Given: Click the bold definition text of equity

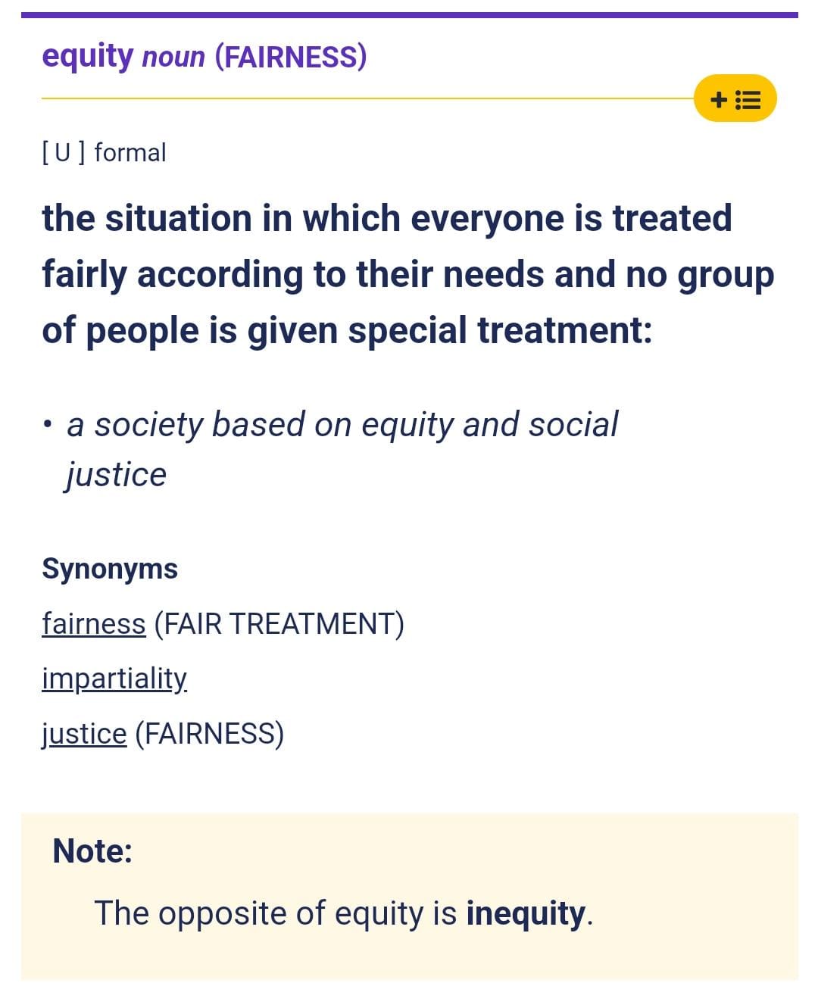Looking at the screenshot, I should pyautogui.click(x=408, y=274).
